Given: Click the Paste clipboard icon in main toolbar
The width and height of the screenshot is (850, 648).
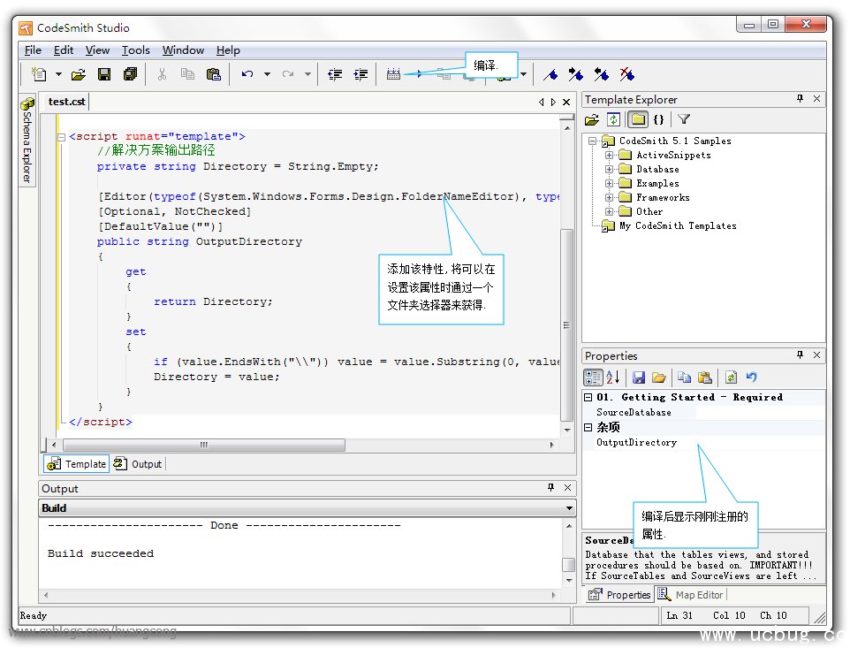Looking at the screenshot, I should (214, 74).
